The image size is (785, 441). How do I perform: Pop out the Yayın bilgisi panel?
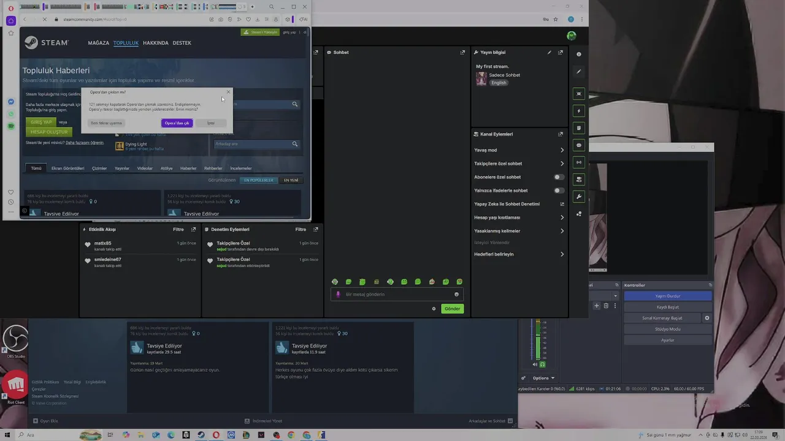[x=560, y=52]
